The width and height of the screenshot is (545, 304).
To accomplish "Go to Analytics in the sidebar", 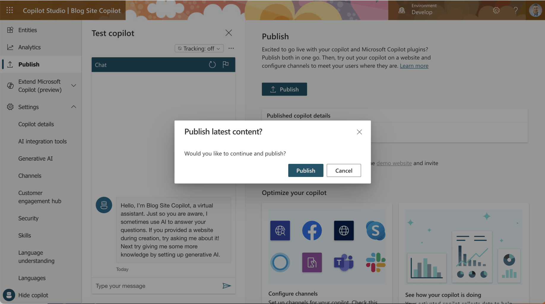I will (x=29, y=47).
